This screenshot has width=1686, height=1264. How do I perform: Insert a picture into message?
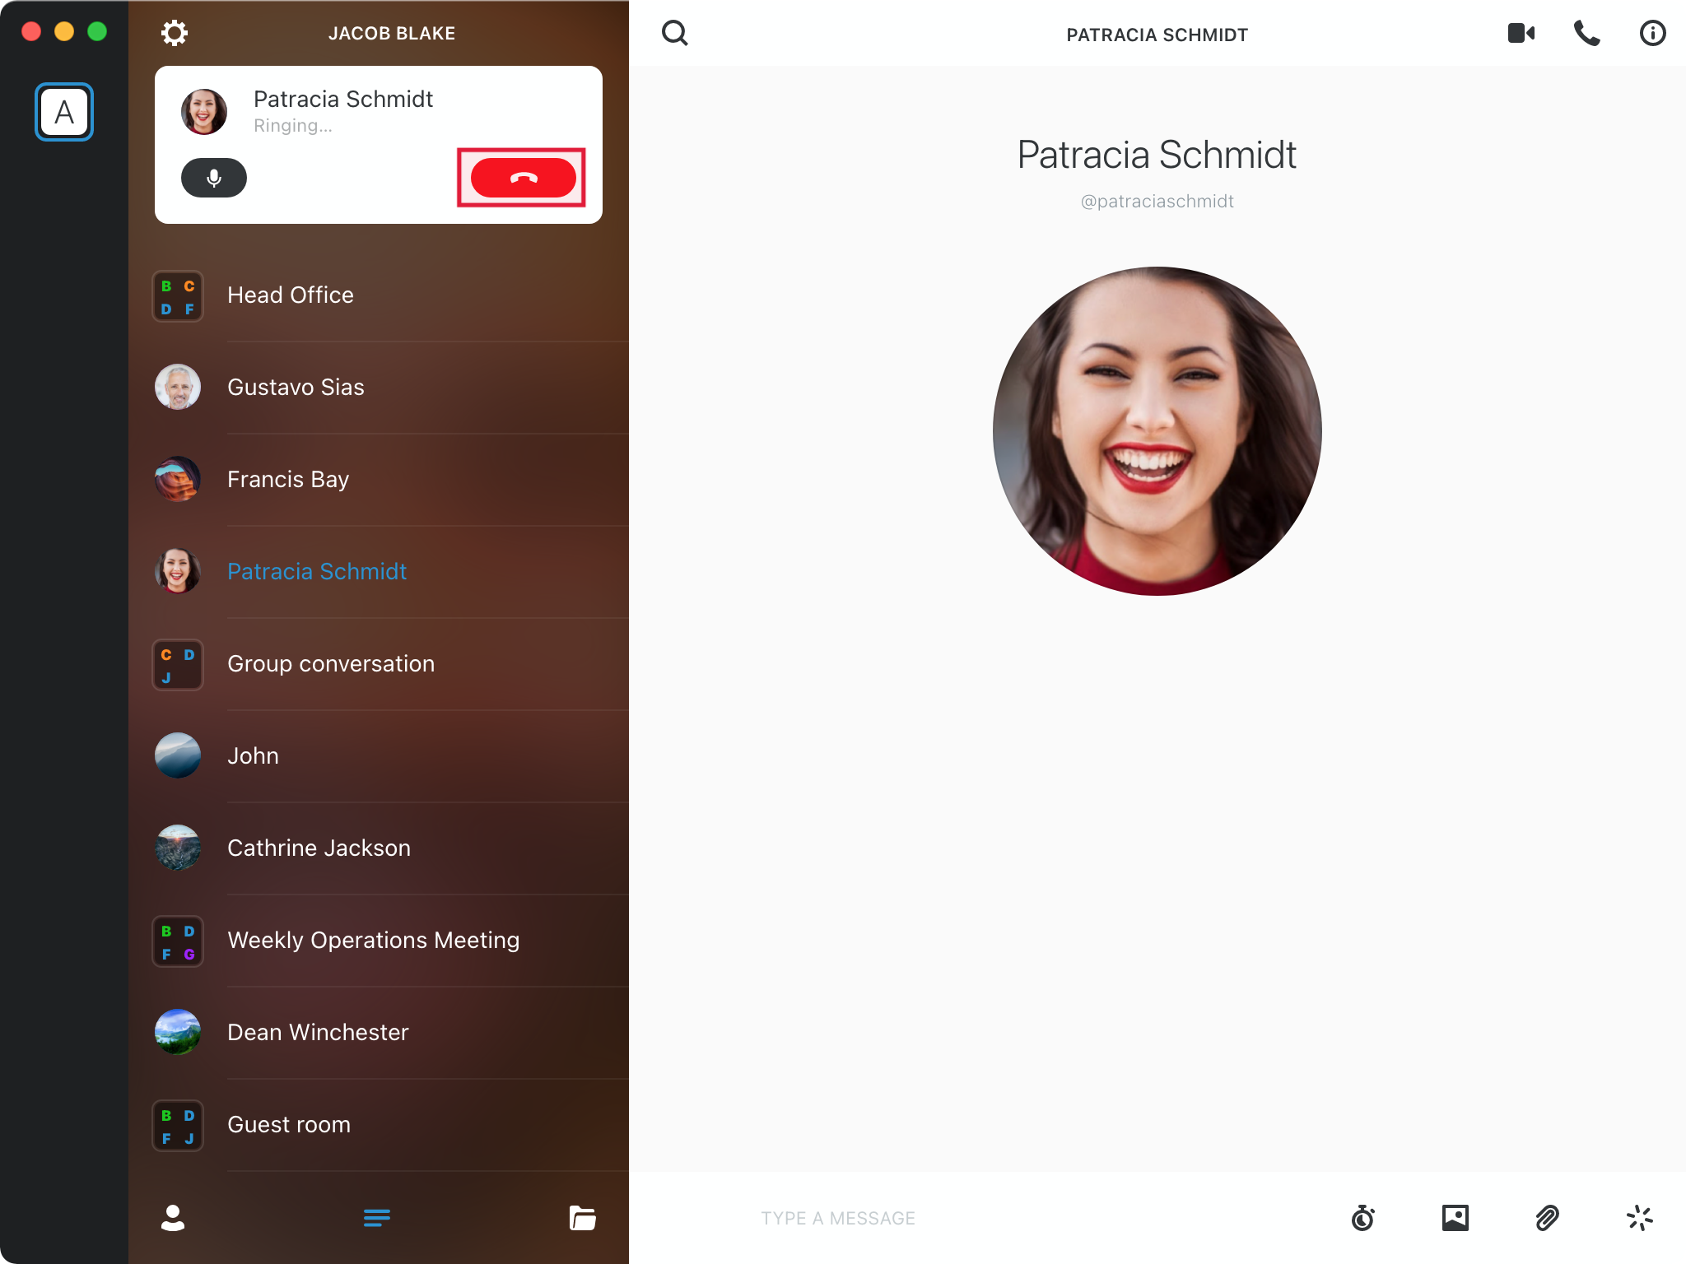[1455, 1218]
